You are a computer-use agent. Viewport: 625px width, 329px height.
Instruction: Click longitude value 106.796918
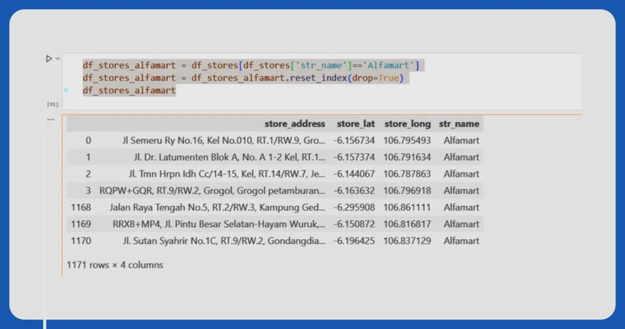tap(407, 191)
